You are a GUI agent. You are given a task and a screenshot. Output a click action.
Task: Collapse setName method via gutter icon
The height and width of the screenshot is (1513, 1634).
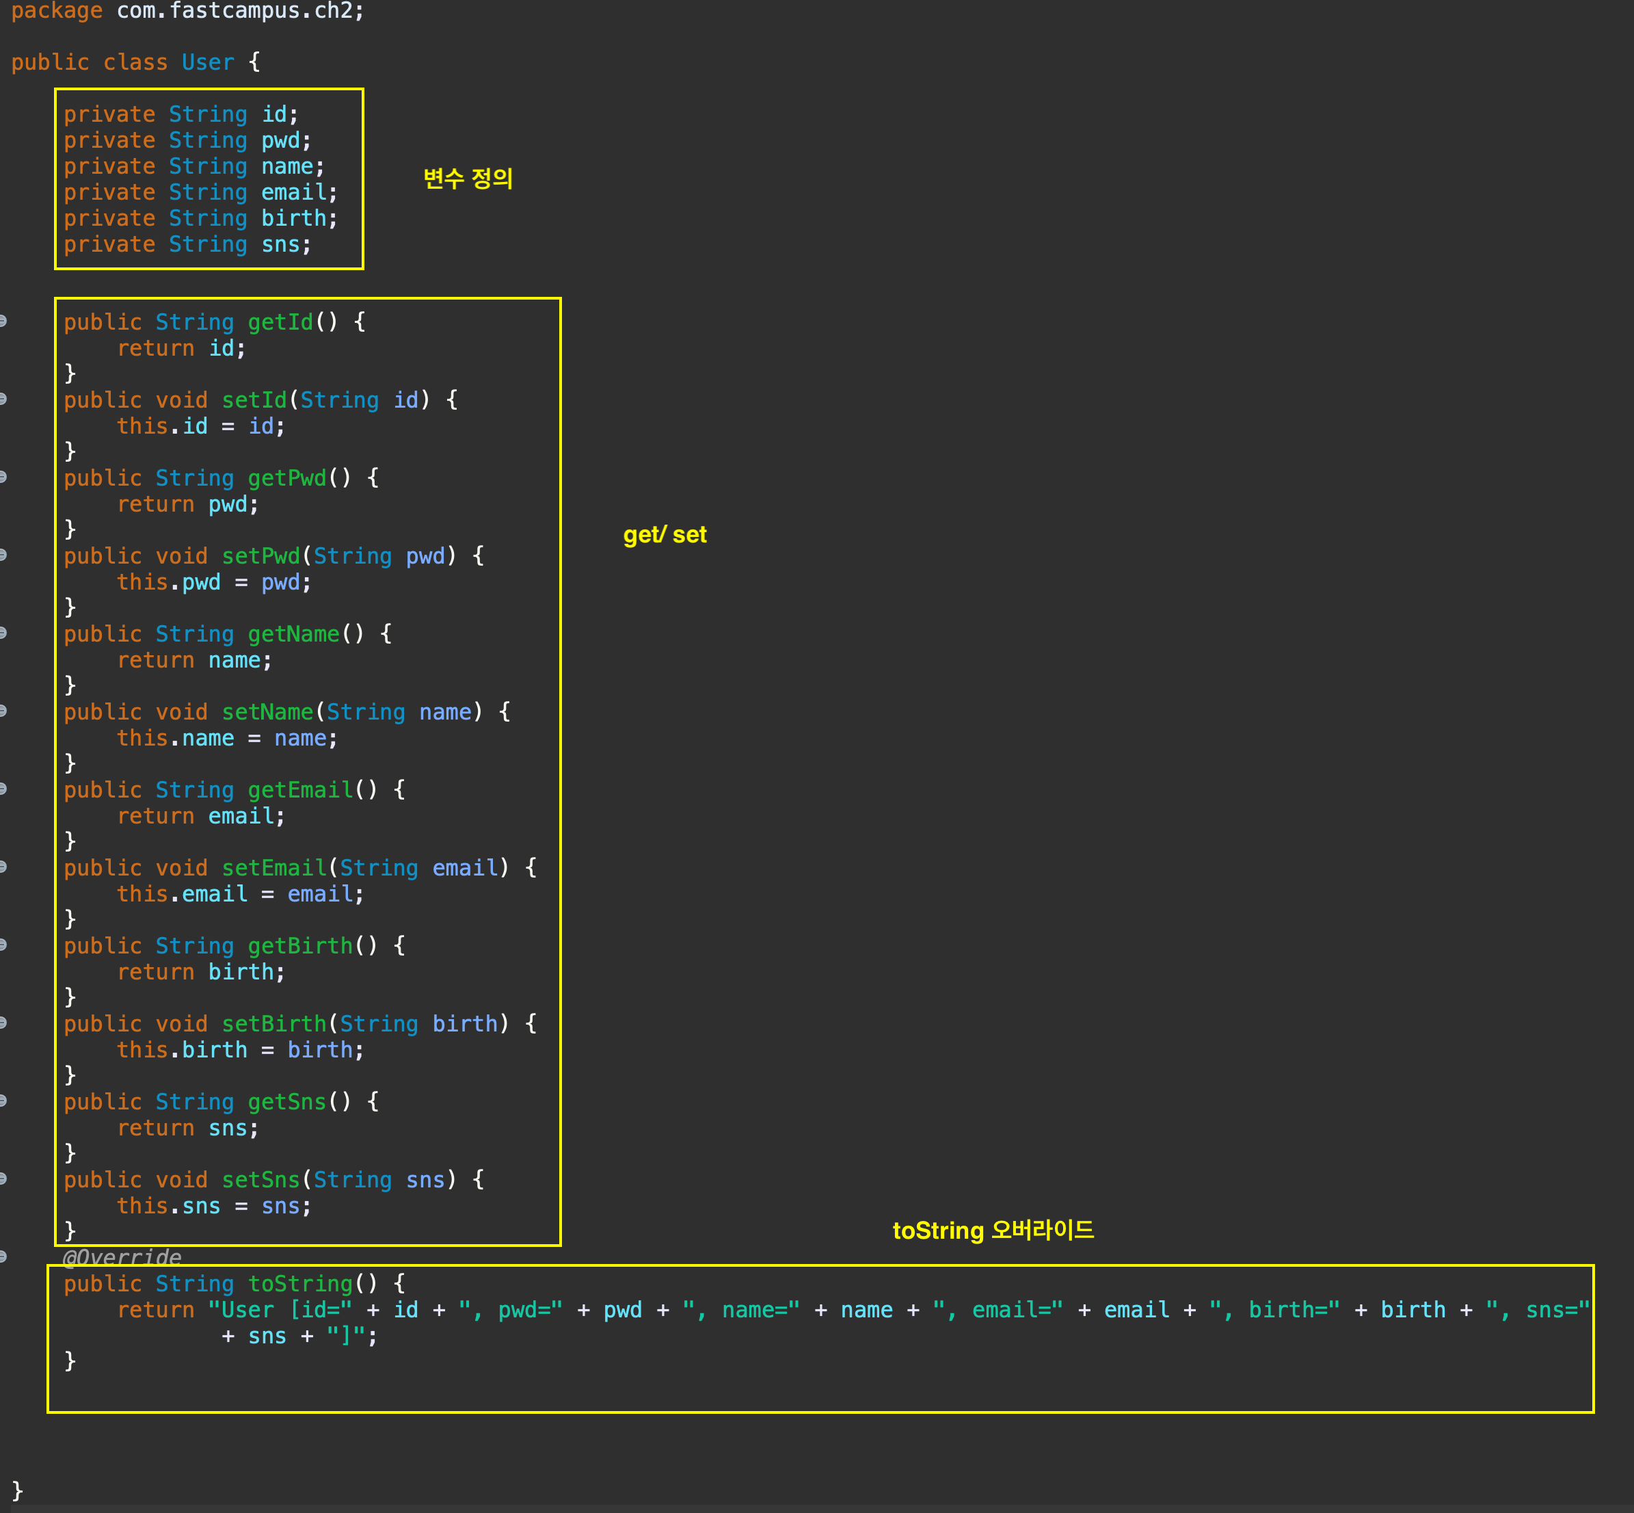coord(3,711)
